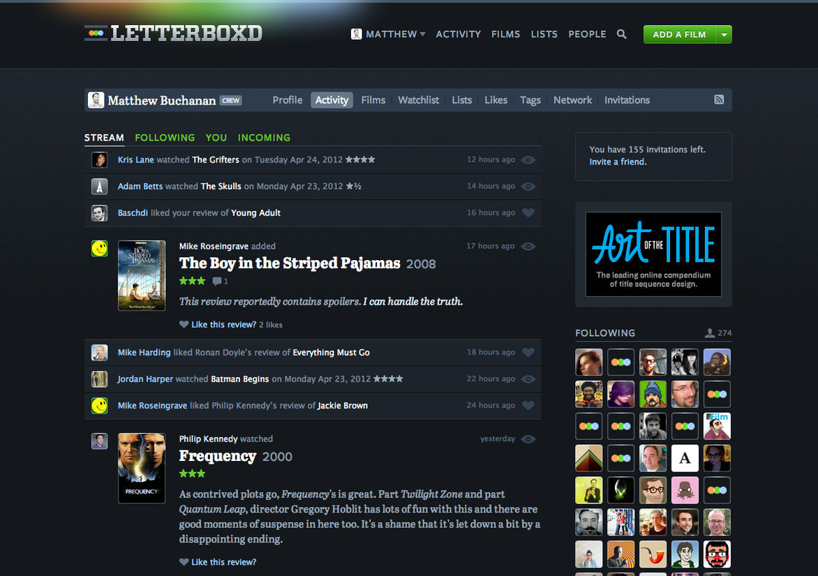Open the Frequency film title

click(218, 456)
